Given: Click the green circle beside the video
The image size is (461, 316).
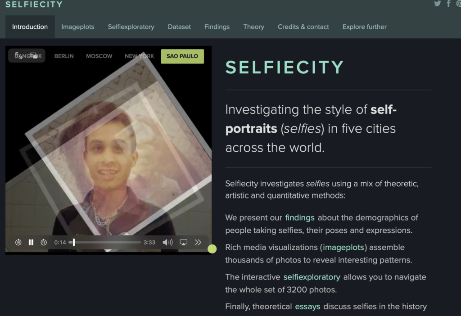Looking at the screenshot, I should point(212,248).
